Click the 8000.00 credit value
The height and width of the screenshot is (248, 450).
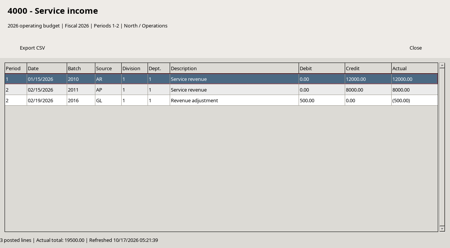pyautogui.click(x=368, y=90)
